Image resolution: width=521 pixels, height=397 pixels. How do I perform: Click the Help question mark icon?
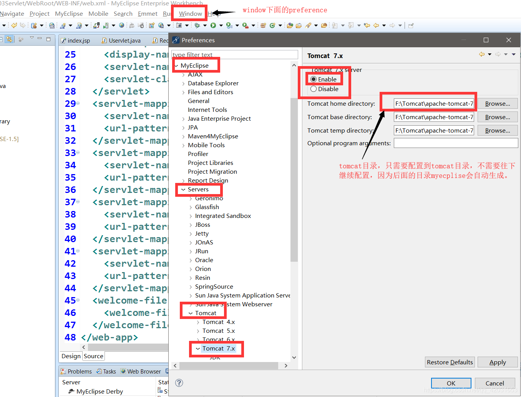click(x=179, y=382)
